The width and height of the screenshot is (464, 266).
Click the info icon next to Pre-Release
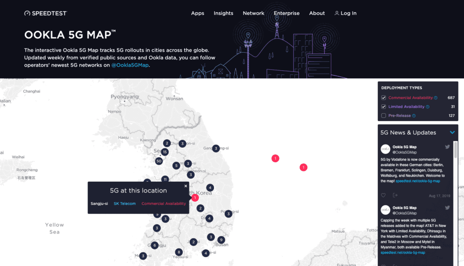(x=414, y=116)
